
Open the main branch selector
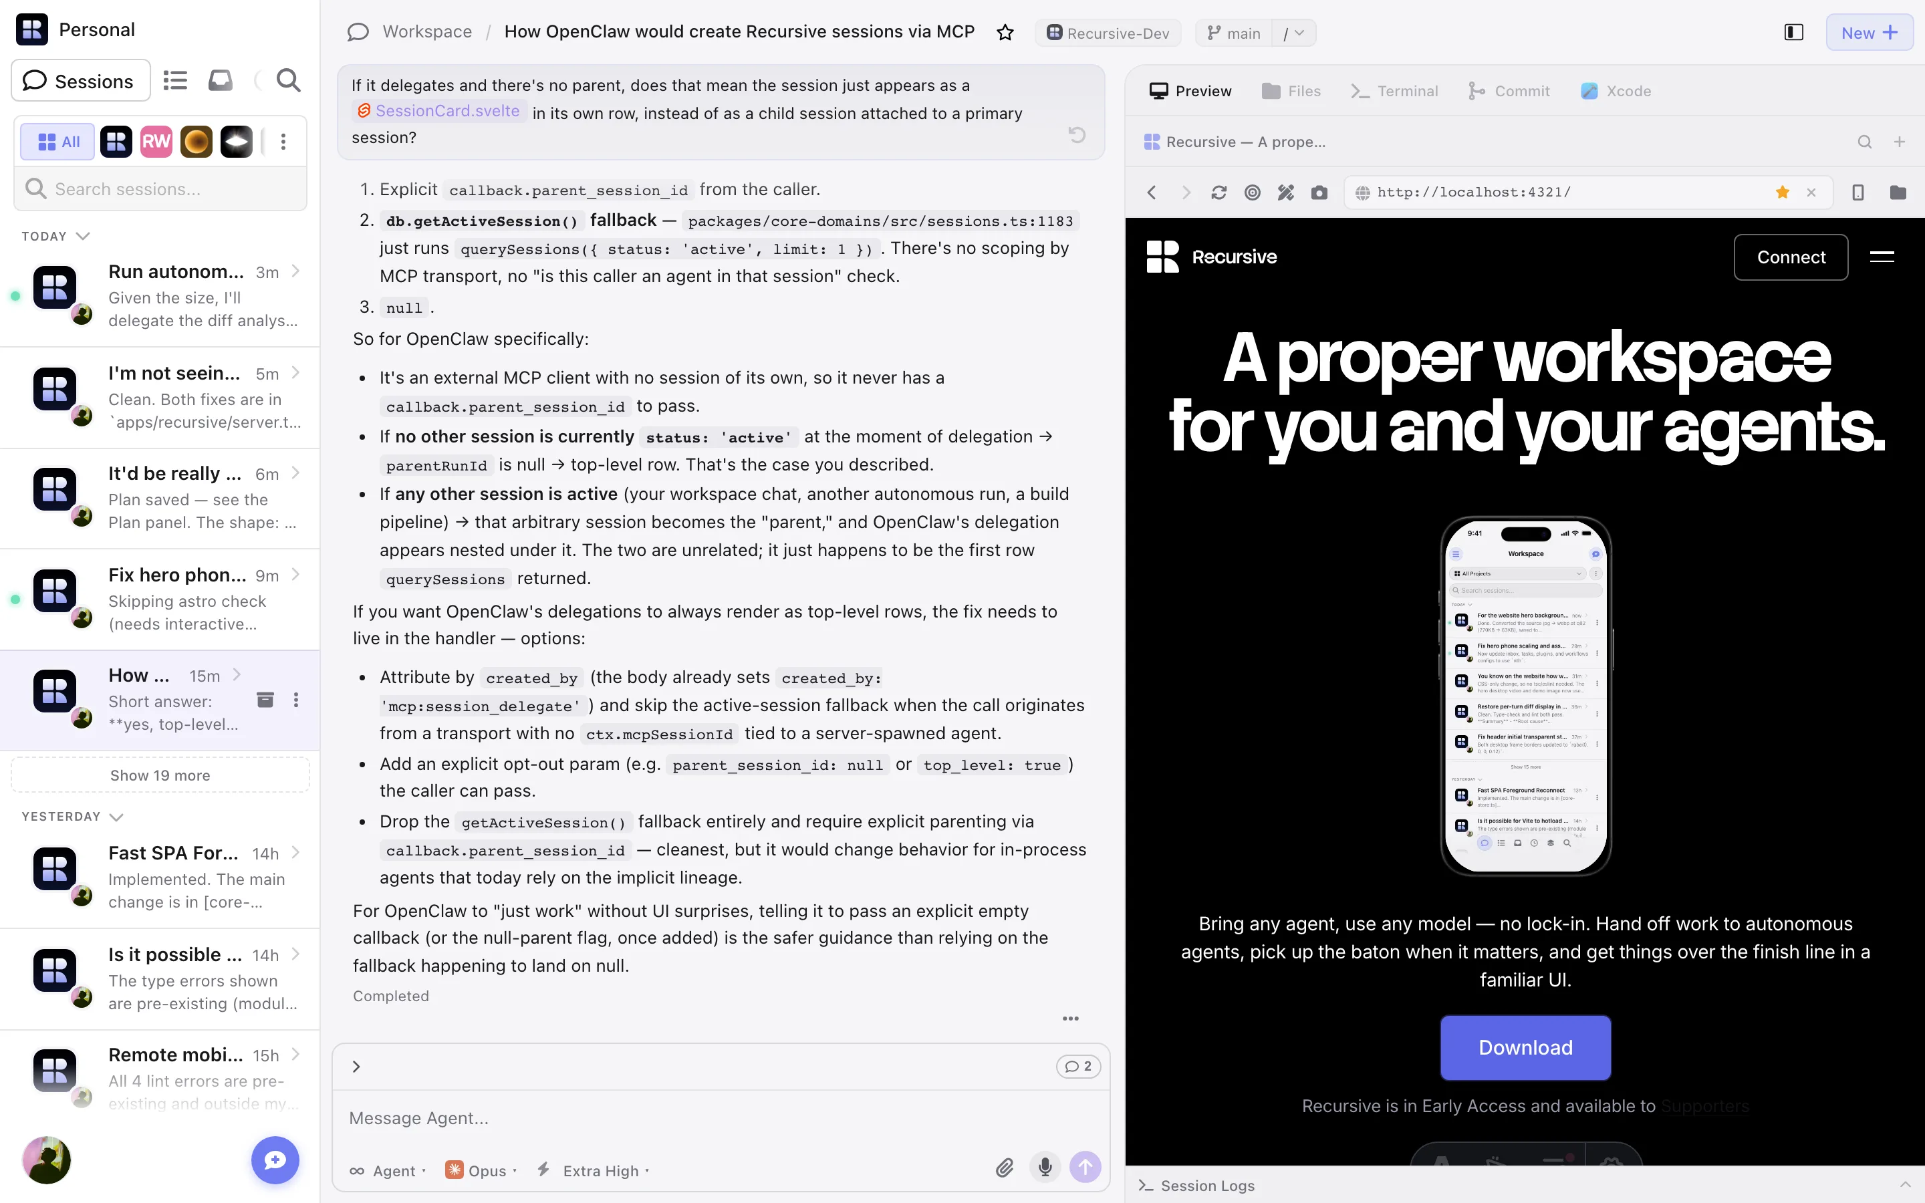pyautogui.click(x=1234, y=33)
